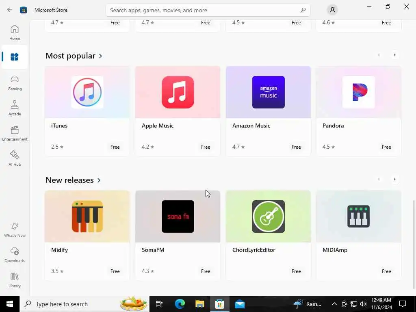Click the Amazon Music title text

click(251, 126)
